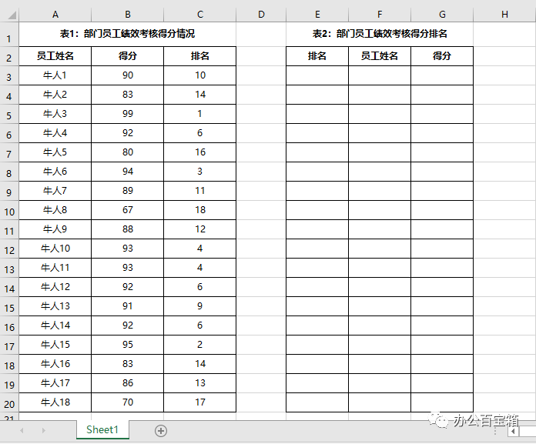Click the Select All corner triangle
The width and height of the screenshot is (536, 444).
pyautogui.click(x=12, y=15)
